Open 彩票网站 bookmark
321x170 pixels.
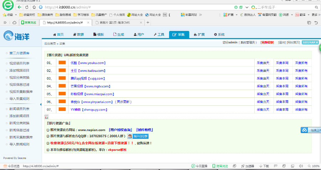(x=189, y=15)
